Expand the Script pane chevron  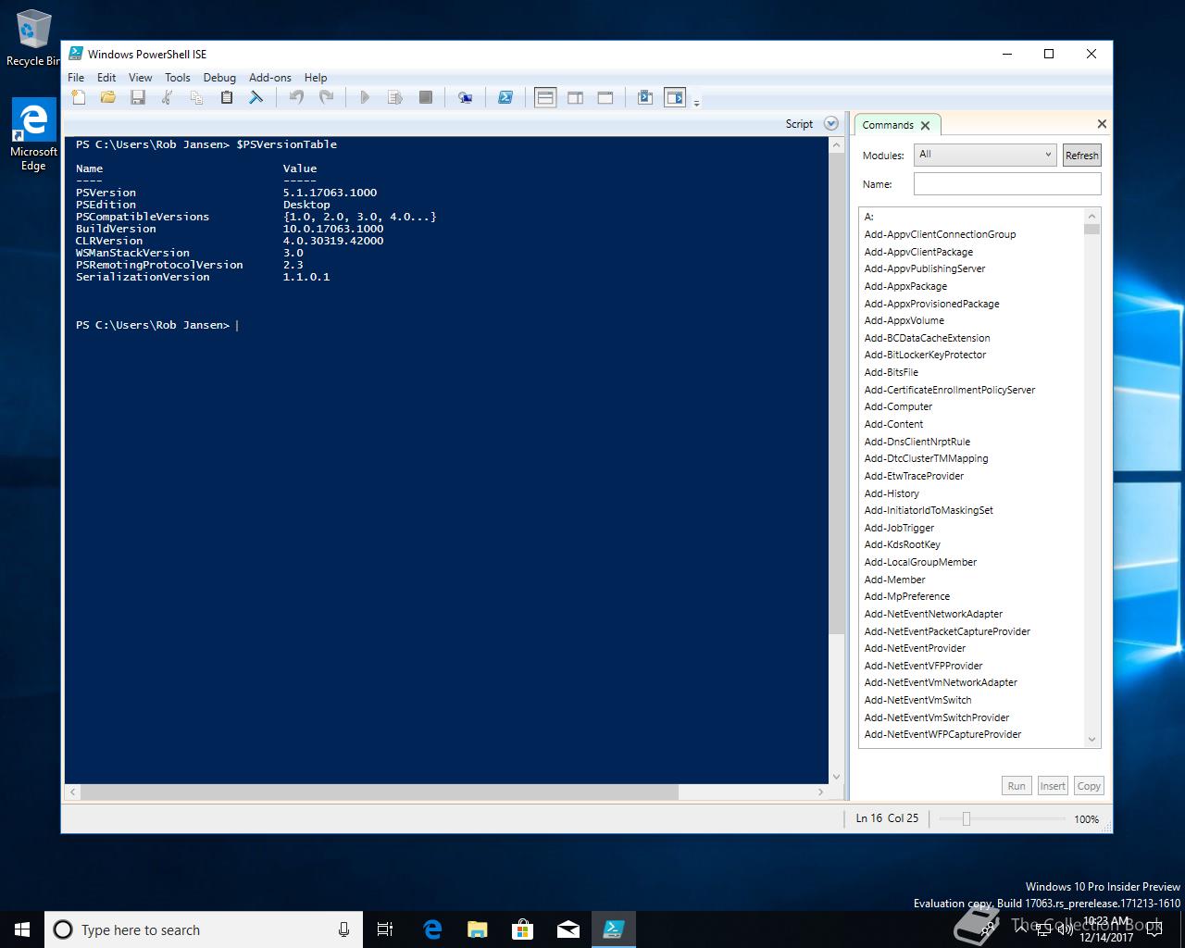[x=830, y=124]
